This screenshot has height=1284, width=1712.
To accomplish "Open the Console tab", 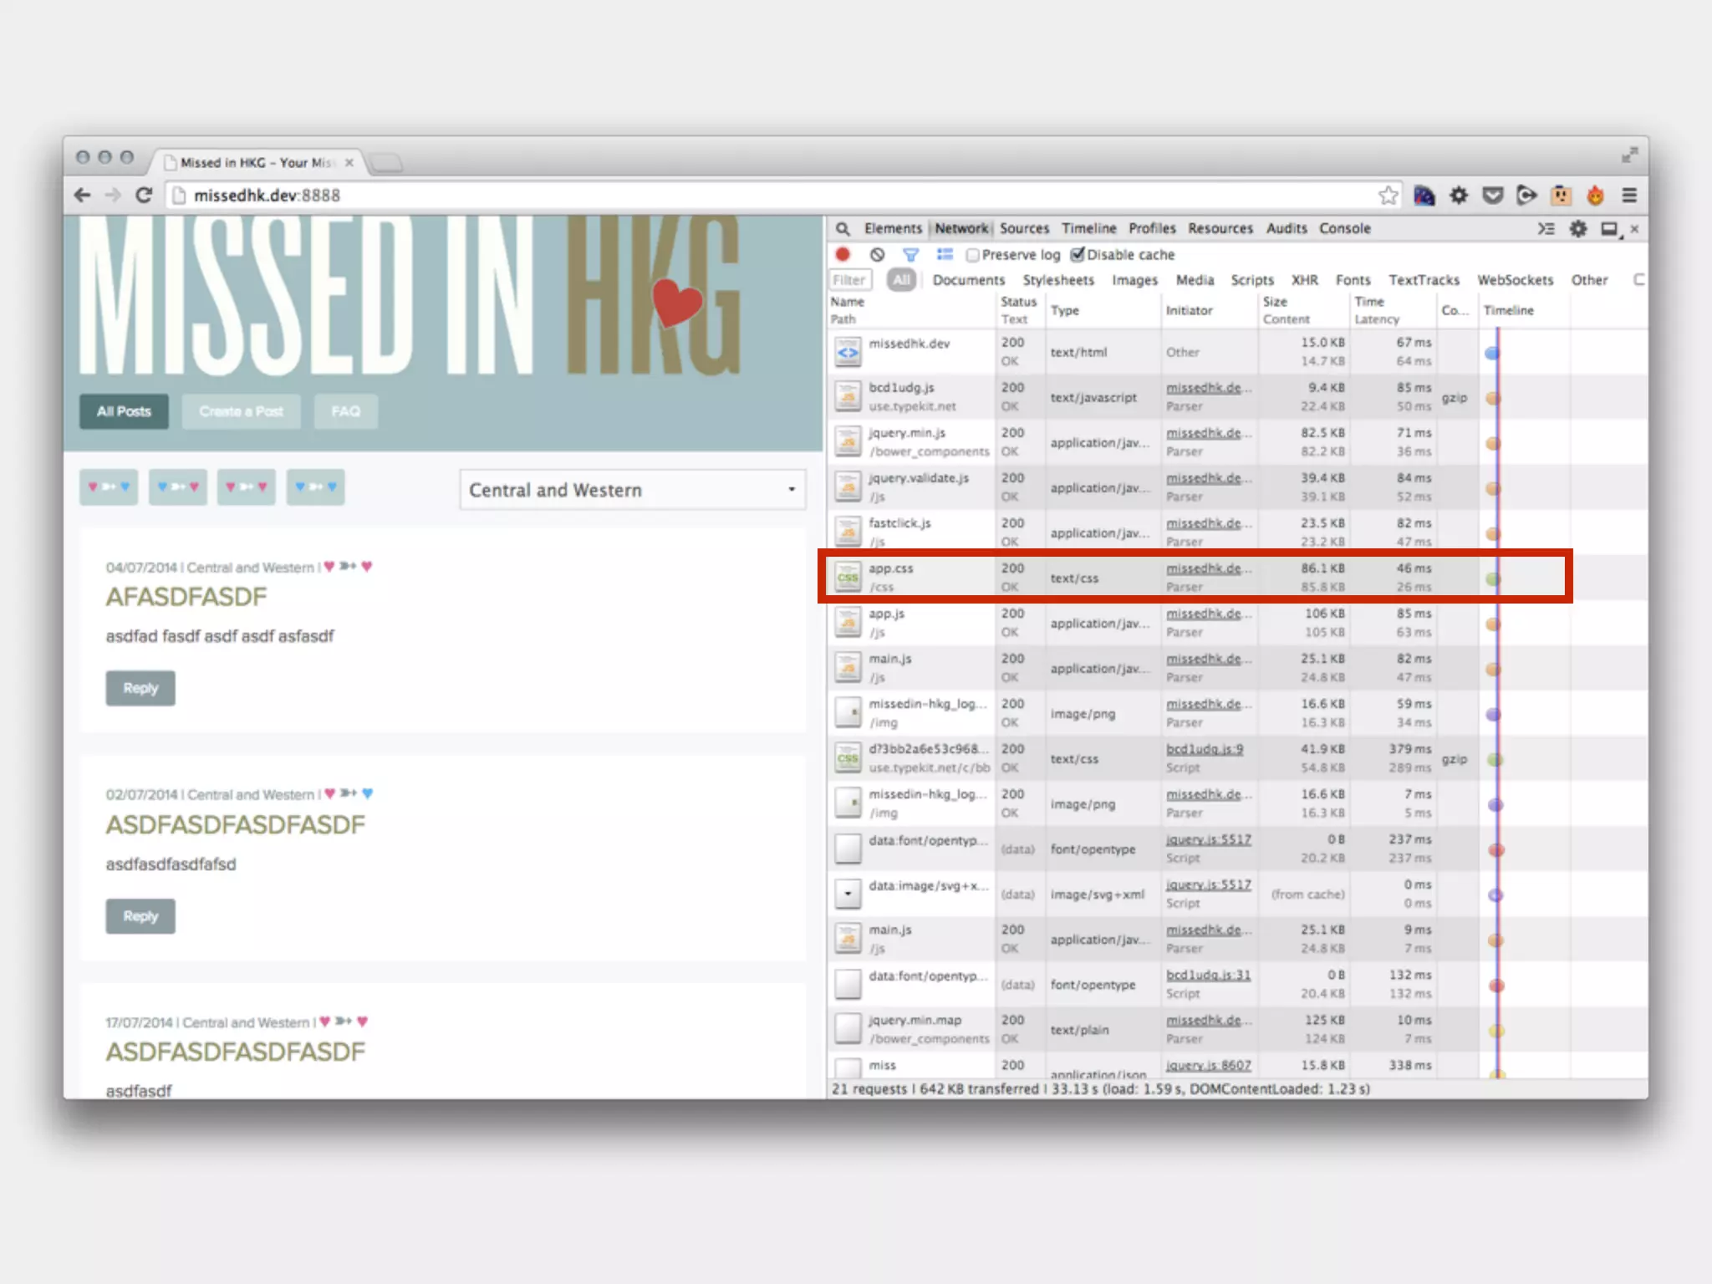I will coord(1344,228).
